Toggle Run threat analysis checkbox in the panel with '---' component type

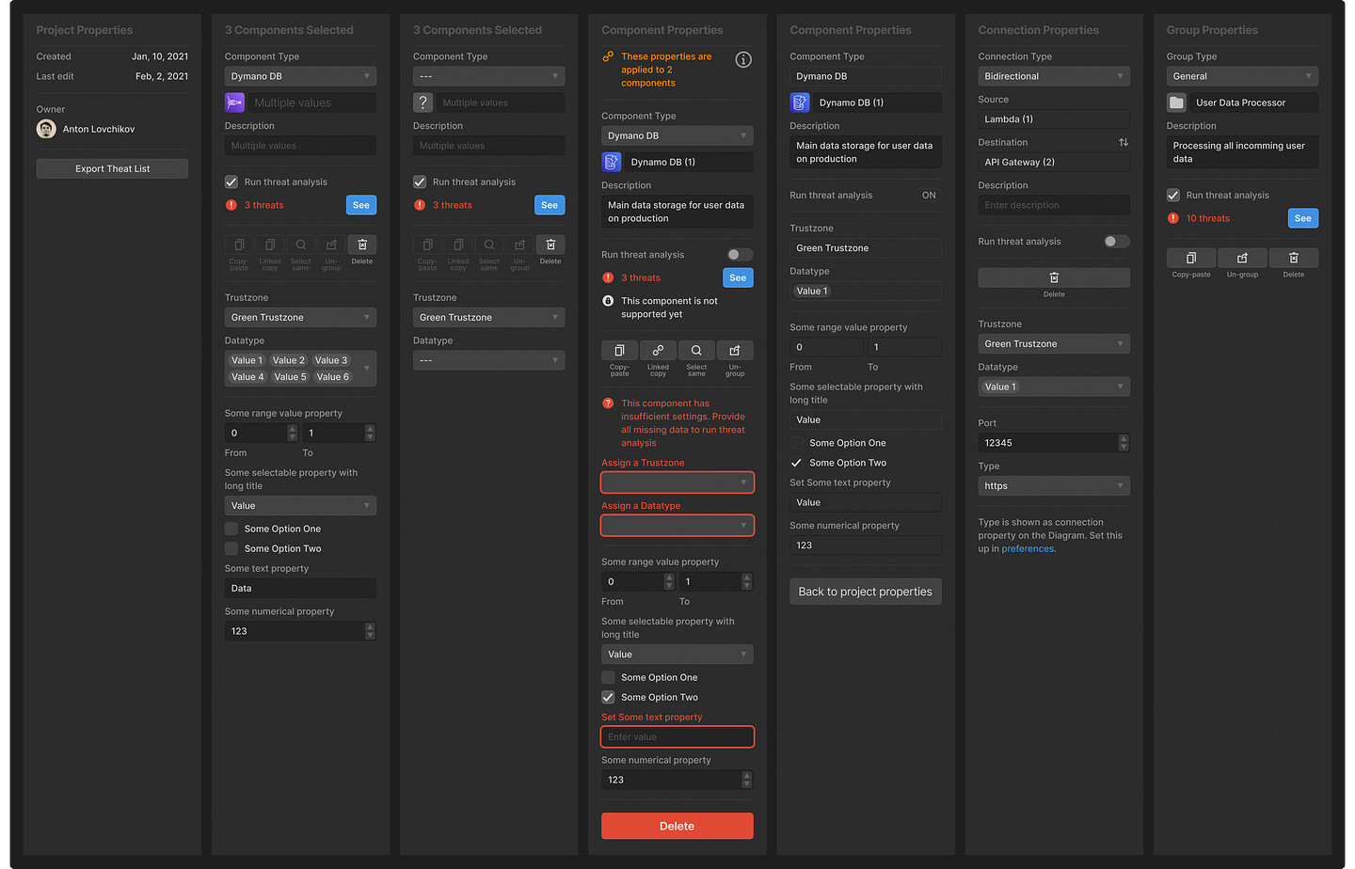coord(420,182)
